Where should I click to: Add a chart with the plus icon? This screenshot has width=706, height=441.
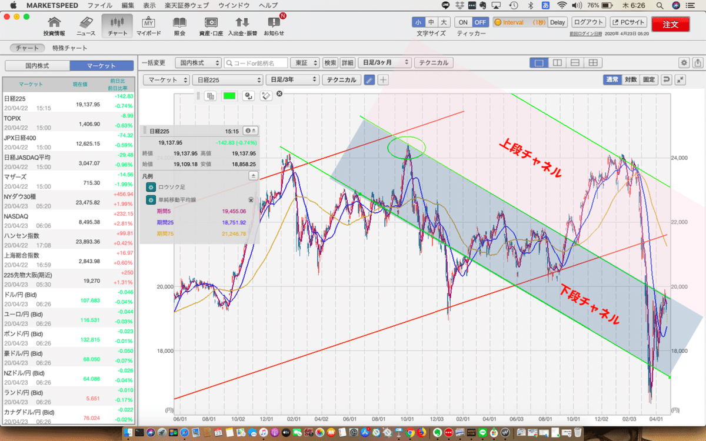click(x=383, y=80)
